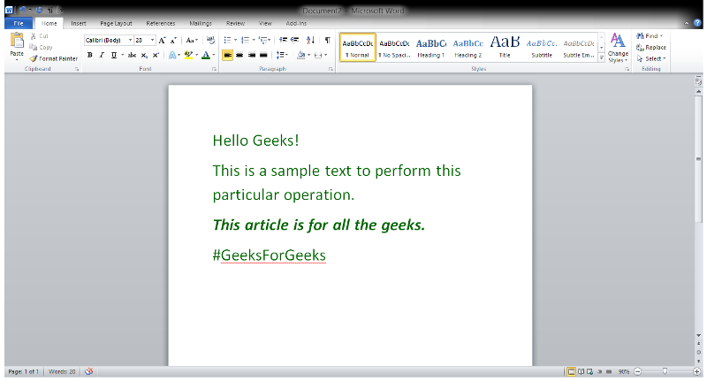The height and width of the screenshot is (381, 707).
Task: Switch to Web Layout view
Action: tap(590, 372)
